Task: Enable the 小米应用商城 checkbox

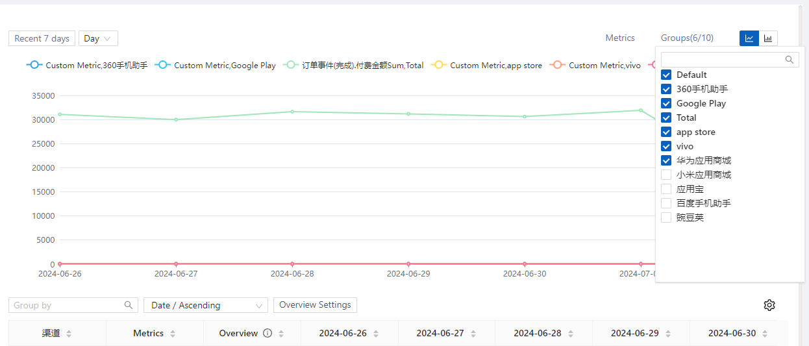Action: (666, 175)
